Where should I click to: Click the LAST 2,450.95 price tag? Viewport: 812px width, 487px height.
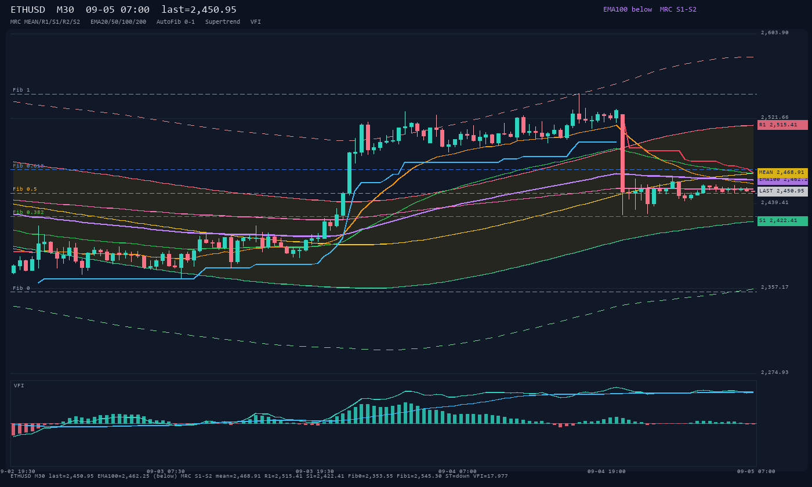pos(782,191)
